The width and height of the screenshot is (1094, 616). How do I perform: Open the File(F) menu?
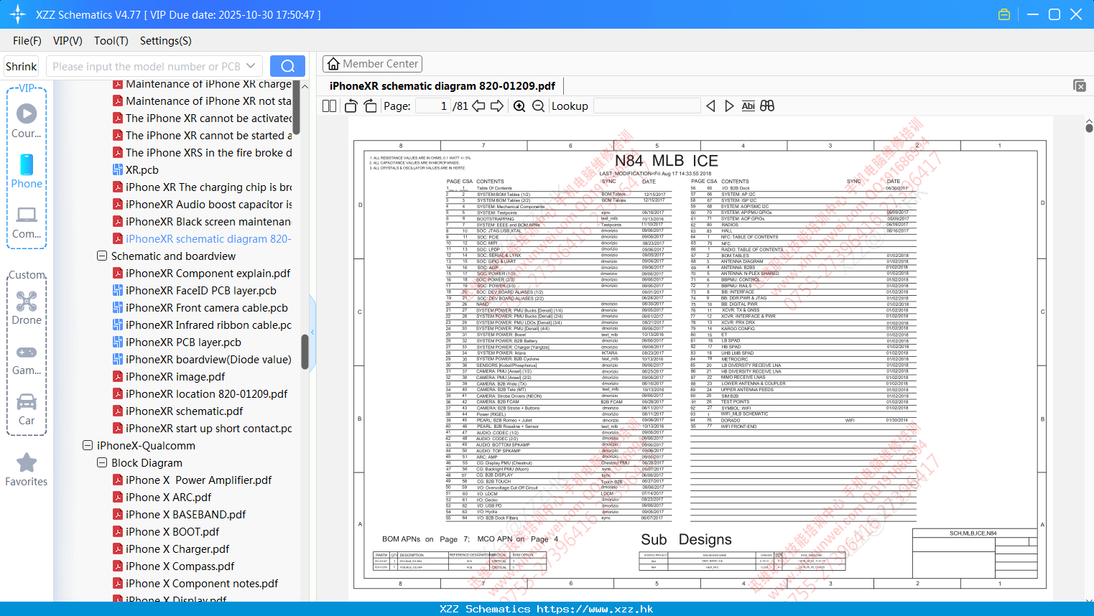[27, 41]
